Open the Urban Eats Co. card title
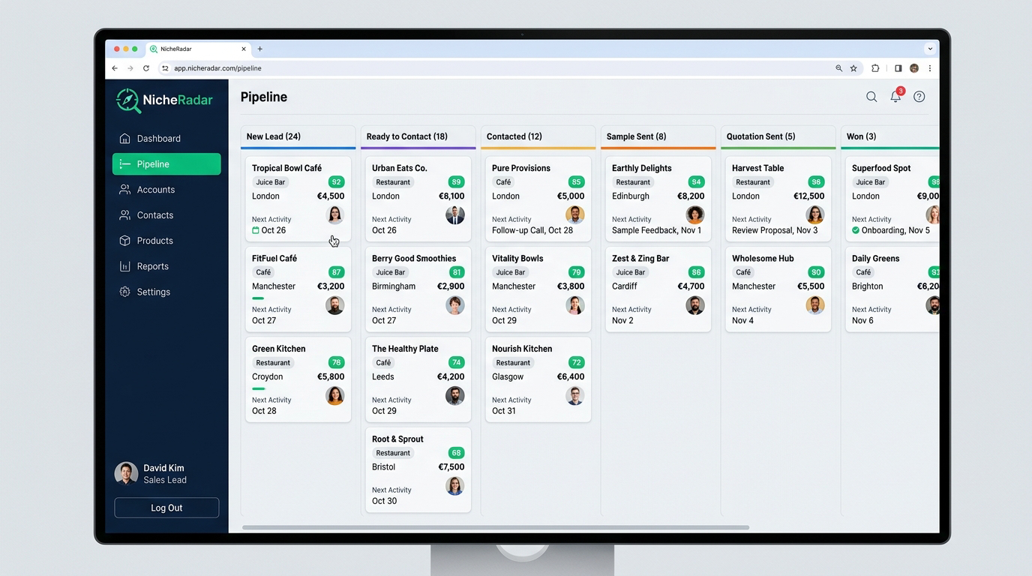This screenshot has width=1032, height=576. [400, 168]
